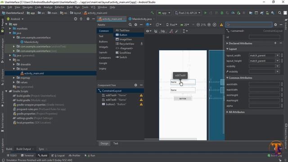Open the API 29 version dropdown
This screenshot has width=288, height=162.
click(184, 25)
